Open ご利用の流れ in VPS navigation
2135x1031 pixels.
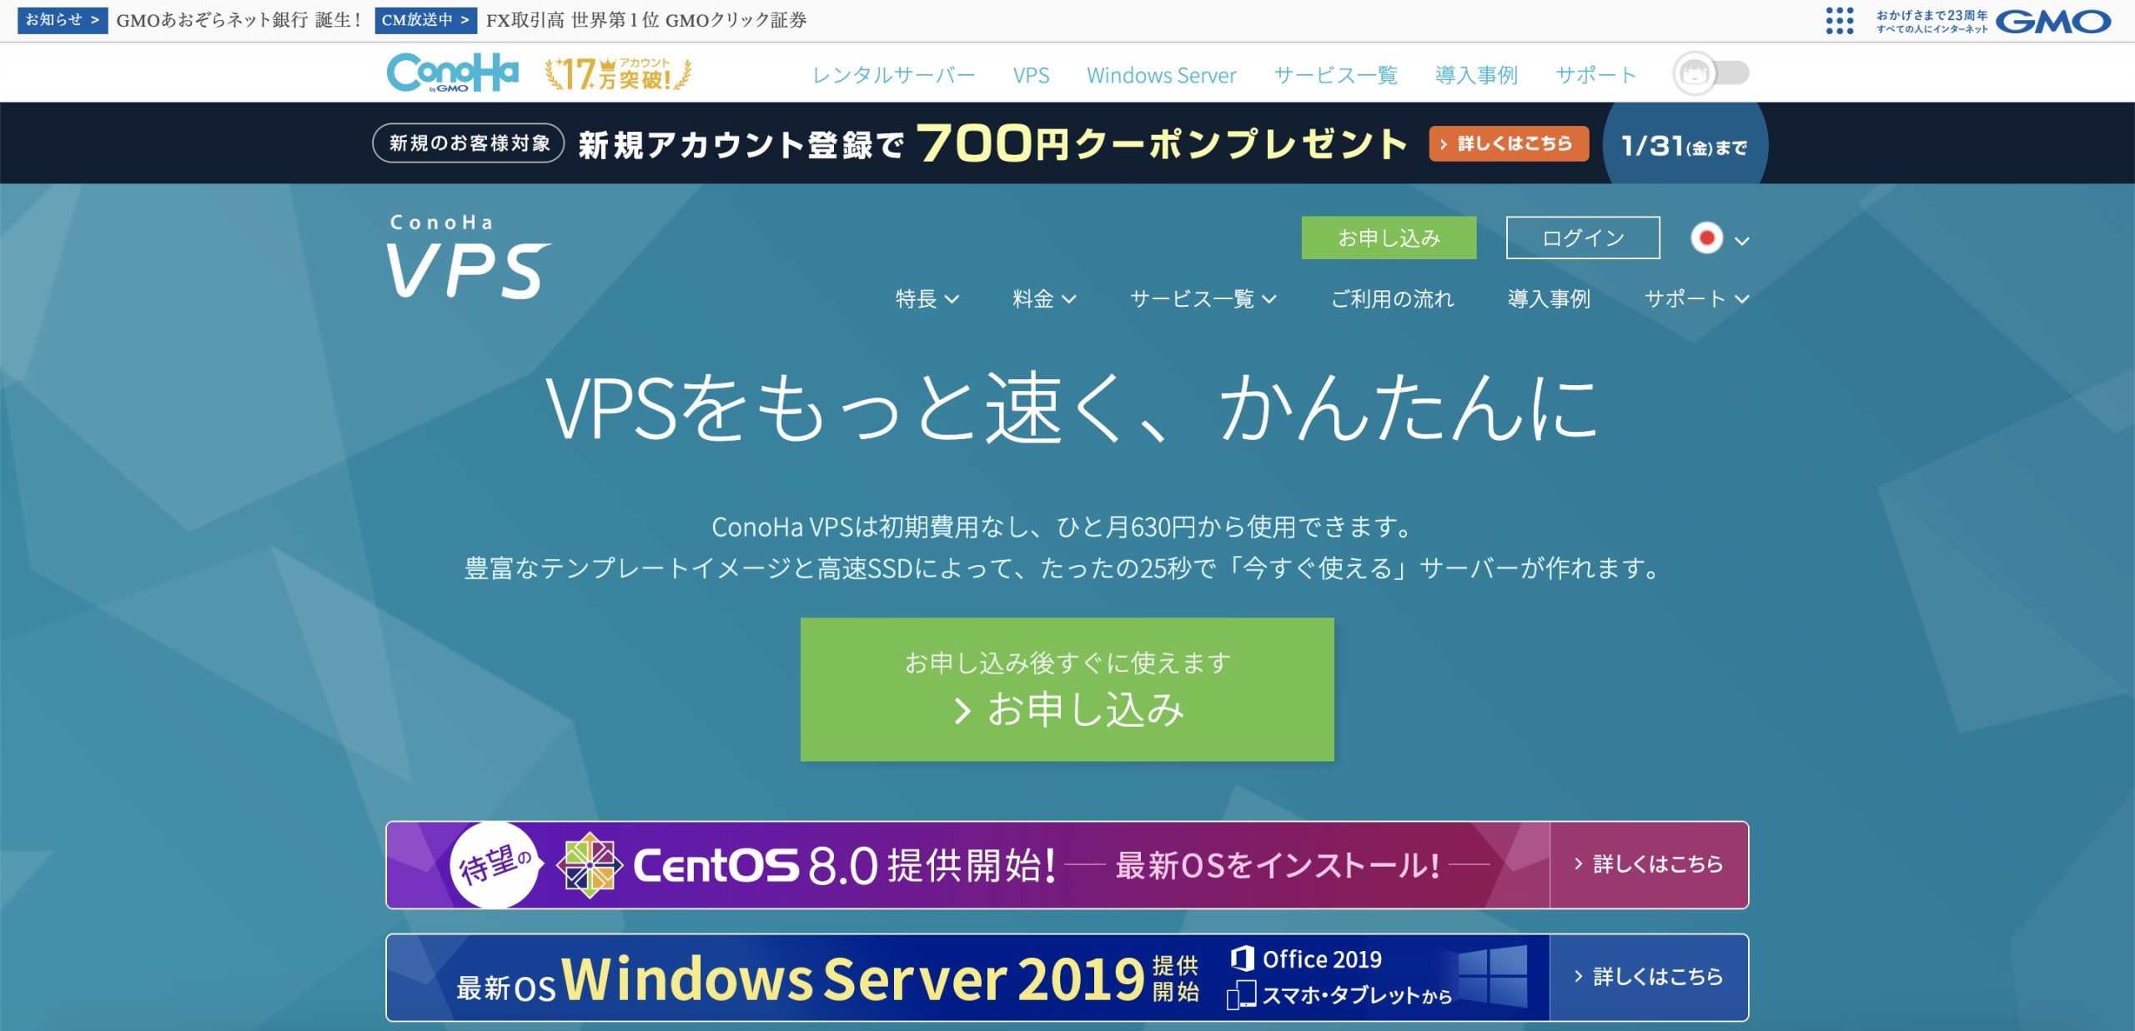[1392, 298]
